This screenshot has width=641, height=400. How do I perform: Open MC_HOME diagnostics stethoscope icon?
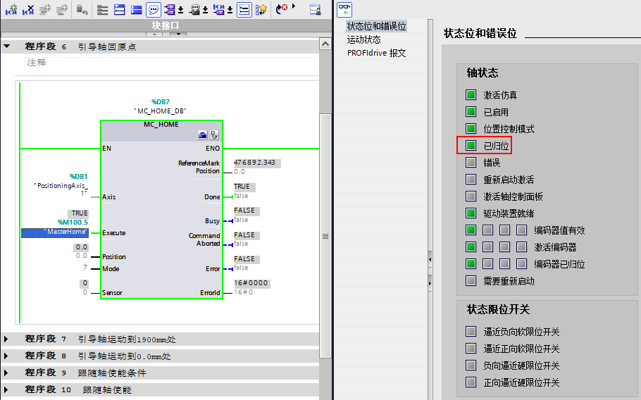click(214, 135)
